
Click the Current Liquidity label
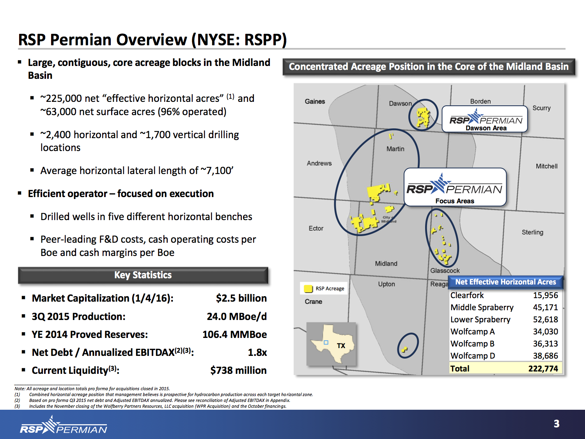(x=76, y=370)
